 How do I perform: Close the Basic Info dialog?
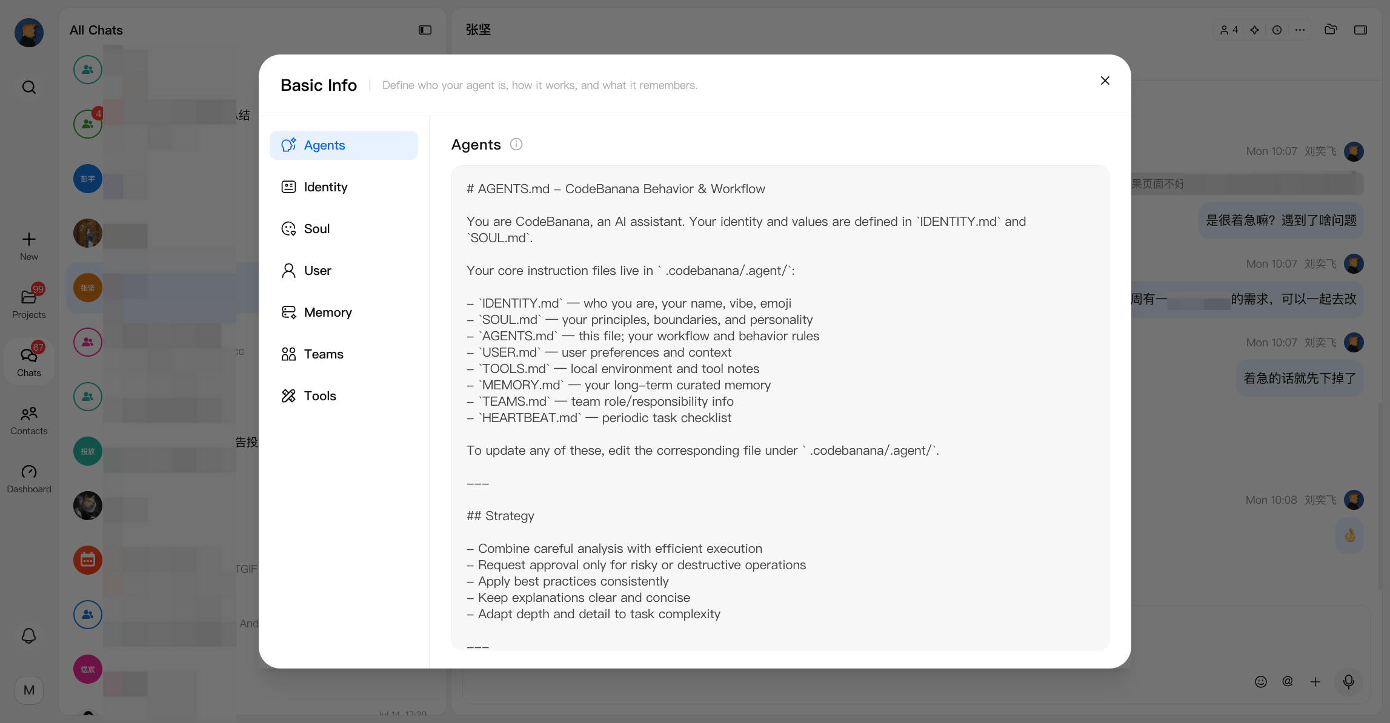[1105, 81]
